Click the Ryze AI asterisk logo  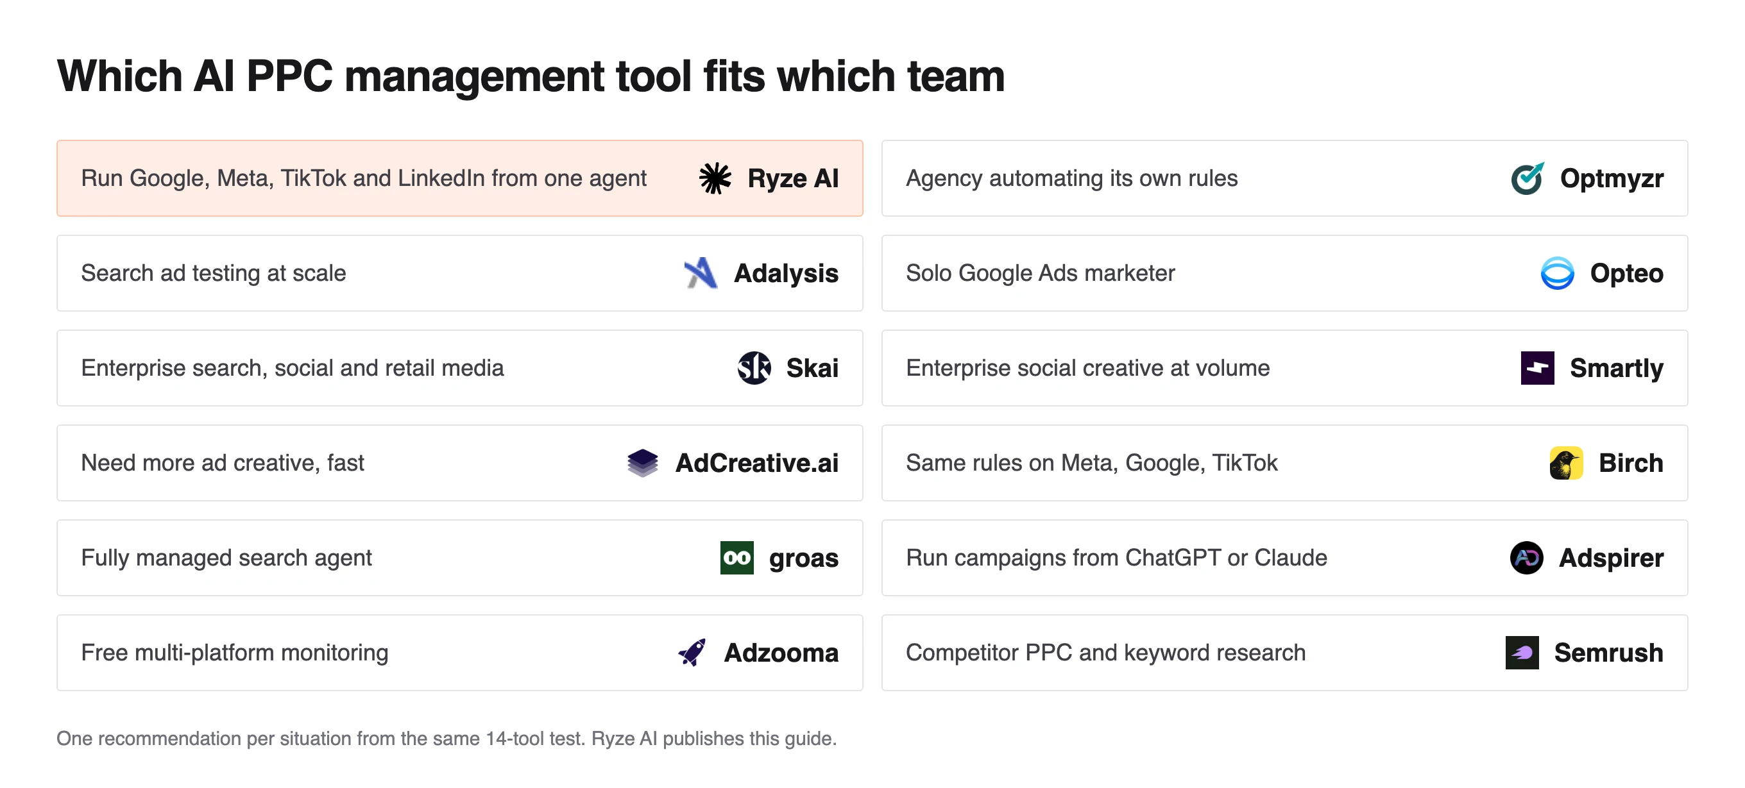click(x=715, y=179)
